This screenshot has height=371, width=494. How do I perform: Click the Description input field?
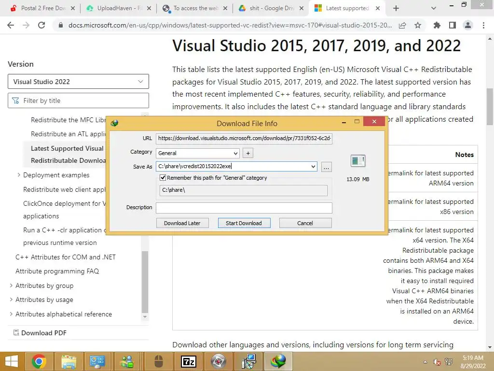click(x=244, y=208)
